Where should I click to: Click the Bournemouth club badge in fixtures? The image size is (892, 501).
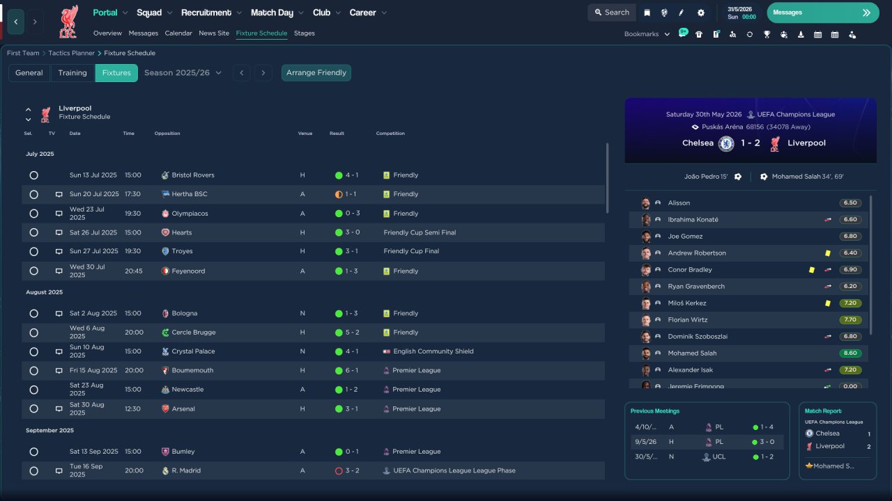pyautogui.click(x=165, y=371)
